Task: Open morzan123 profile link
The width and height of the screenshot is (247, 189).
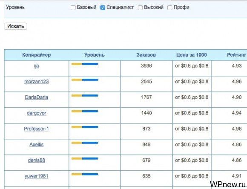Action: click(36, 82)
